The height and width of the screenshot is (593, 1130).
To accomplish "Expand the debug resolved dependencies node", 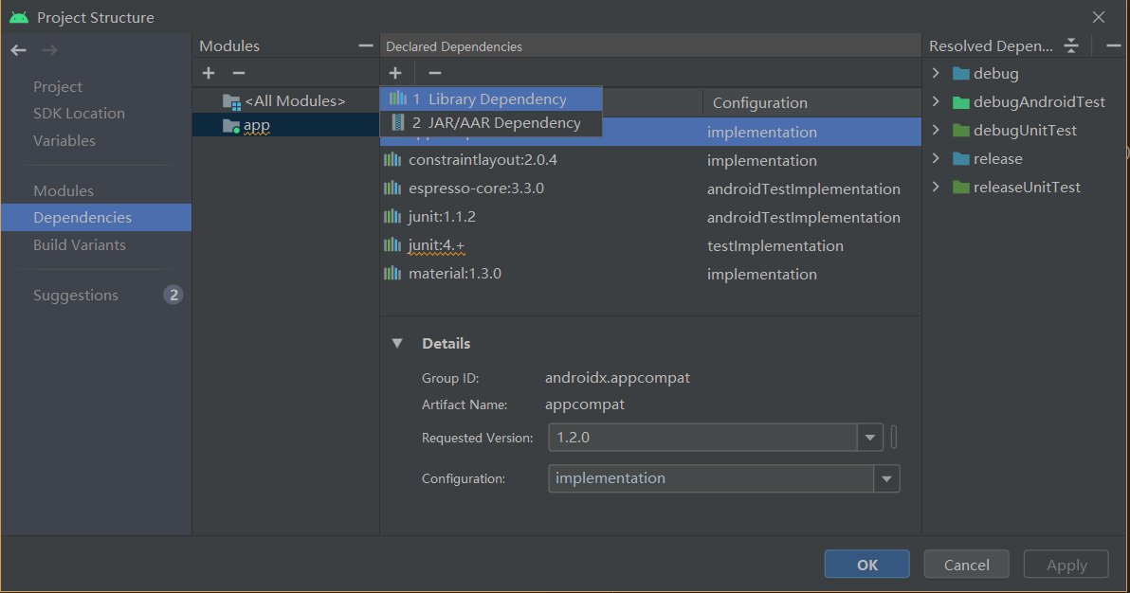I will 936,73.
